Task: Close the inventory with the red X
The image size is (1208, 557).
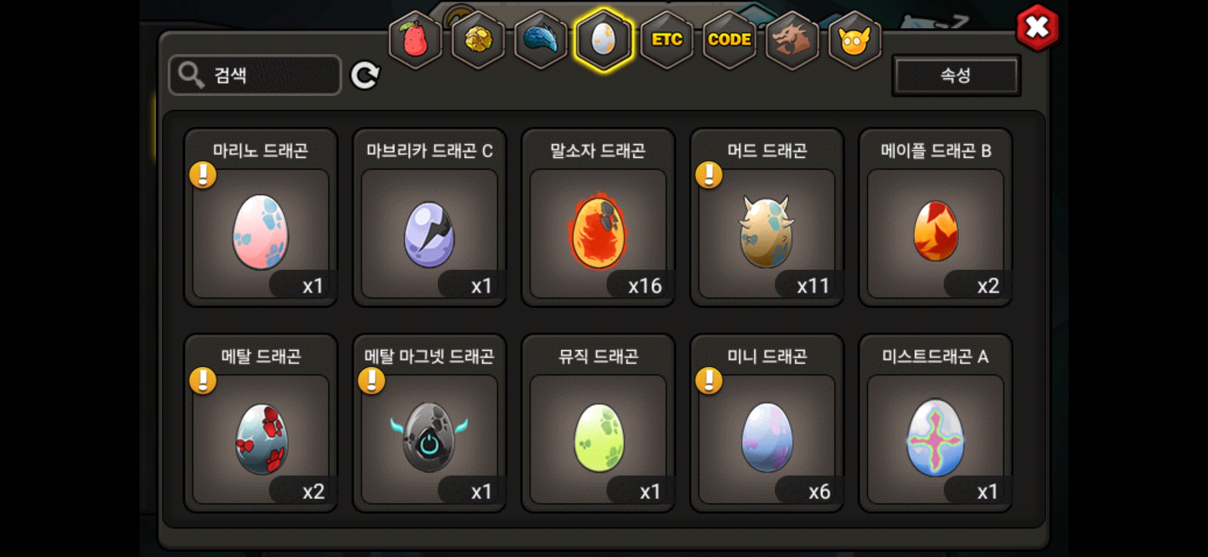Action: 1037,28
